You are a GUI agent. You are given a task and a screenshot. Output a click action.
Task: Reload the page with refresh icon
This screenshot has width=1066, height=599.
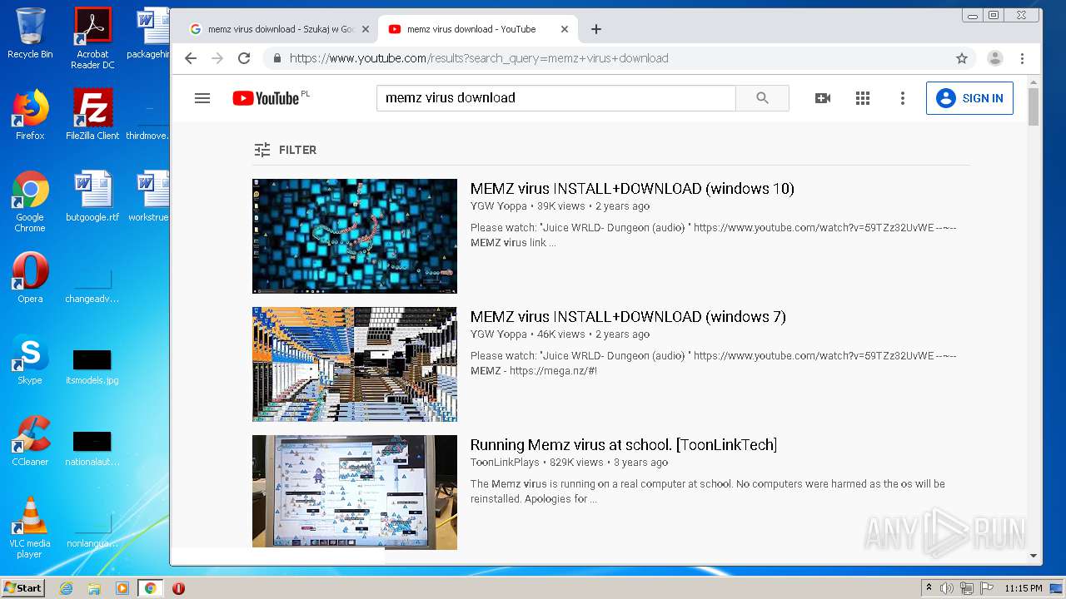point(244,58)
